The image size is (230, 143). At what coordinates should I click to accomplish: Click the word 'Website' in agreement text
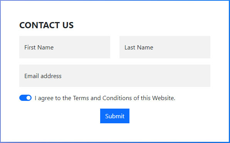pos(163,98)
